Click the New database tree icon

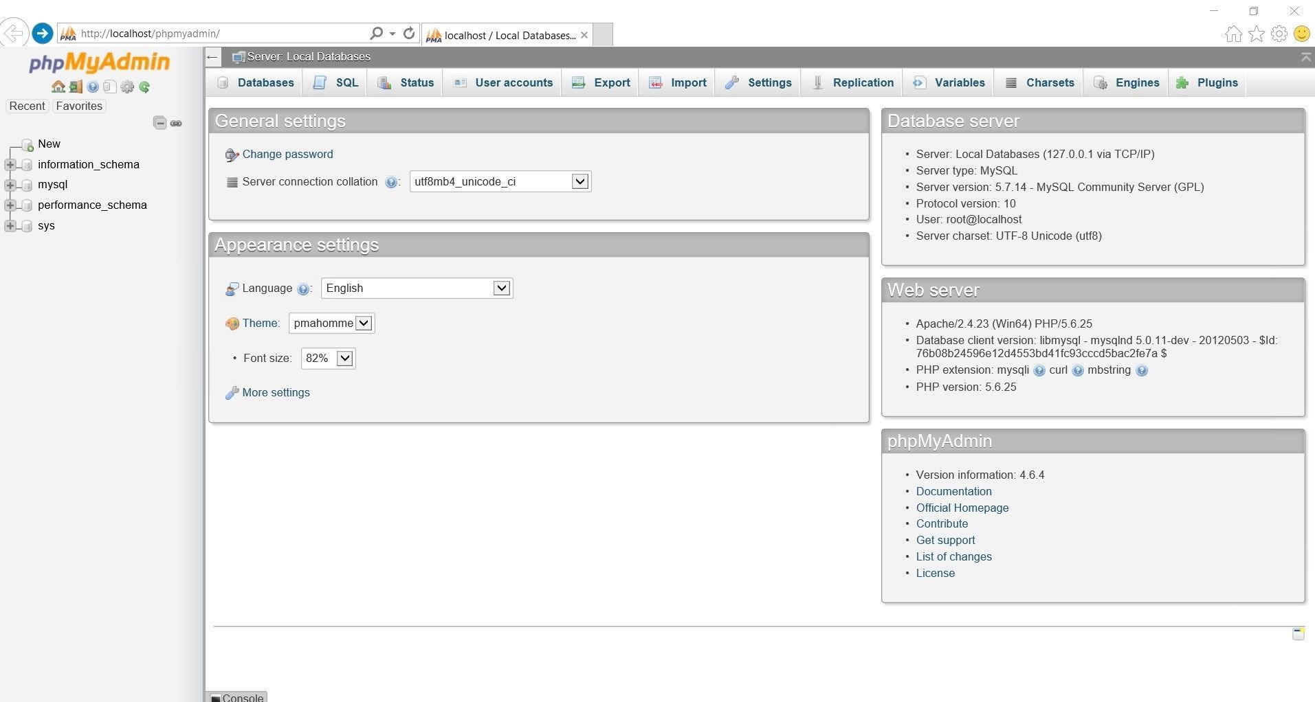(x=27, y=145)
